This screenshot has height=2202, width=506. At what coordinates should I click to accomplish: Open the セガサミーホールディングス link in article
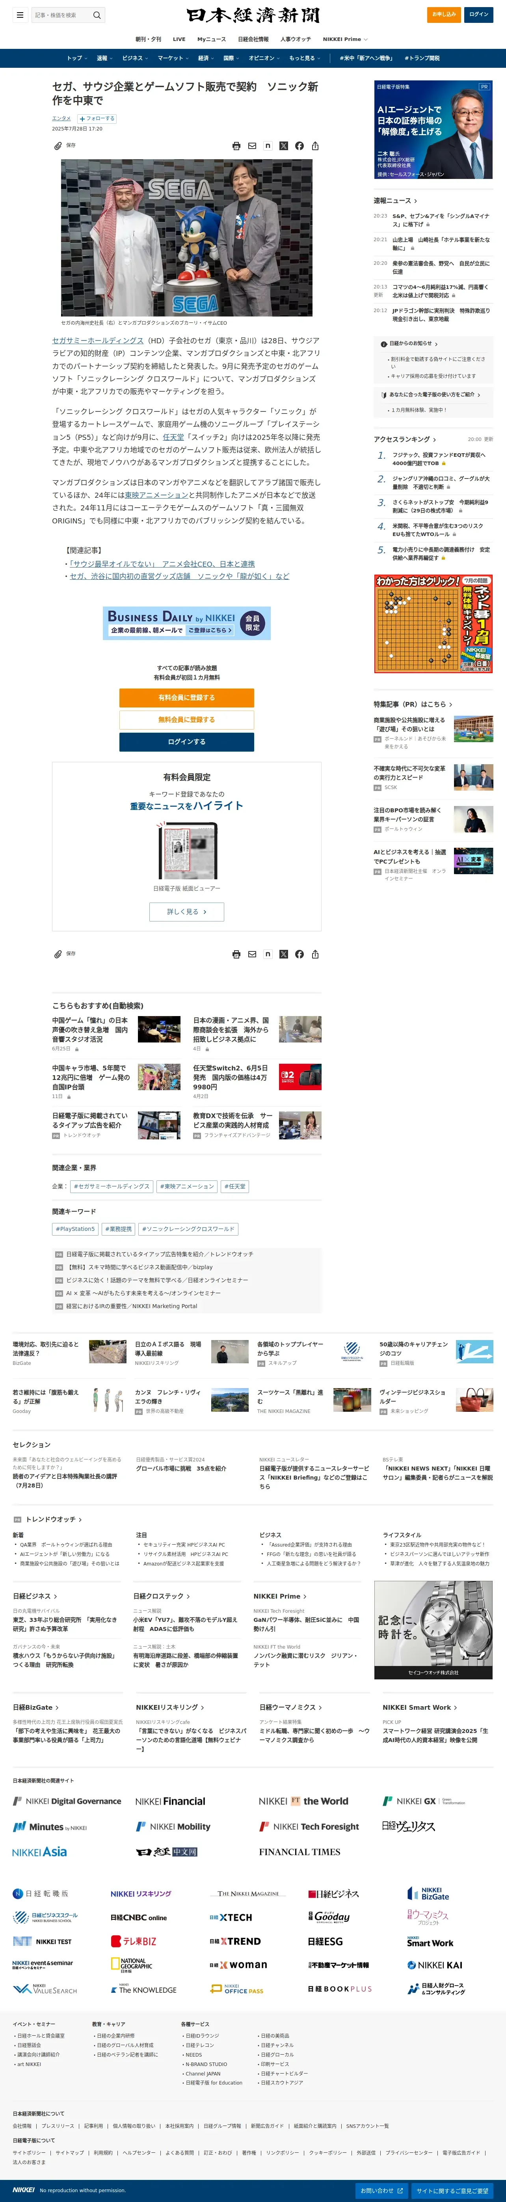coord(97,340)
